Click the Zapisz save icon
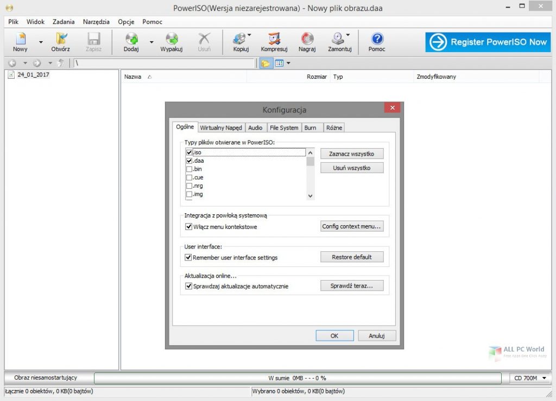Screen dimensions: 556x401 pos(93,42)
